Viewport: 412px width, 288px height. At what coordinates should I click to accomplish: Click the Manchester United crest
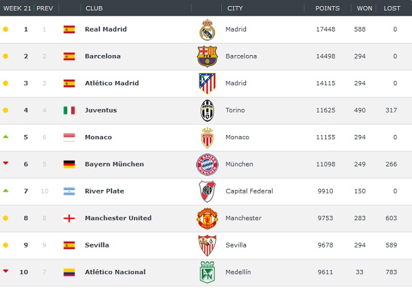[207, 218]
